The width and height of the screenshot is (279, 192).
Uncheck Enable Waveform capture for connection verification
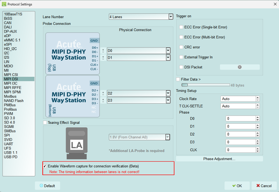pyautogui.click(x=45, y=166)
